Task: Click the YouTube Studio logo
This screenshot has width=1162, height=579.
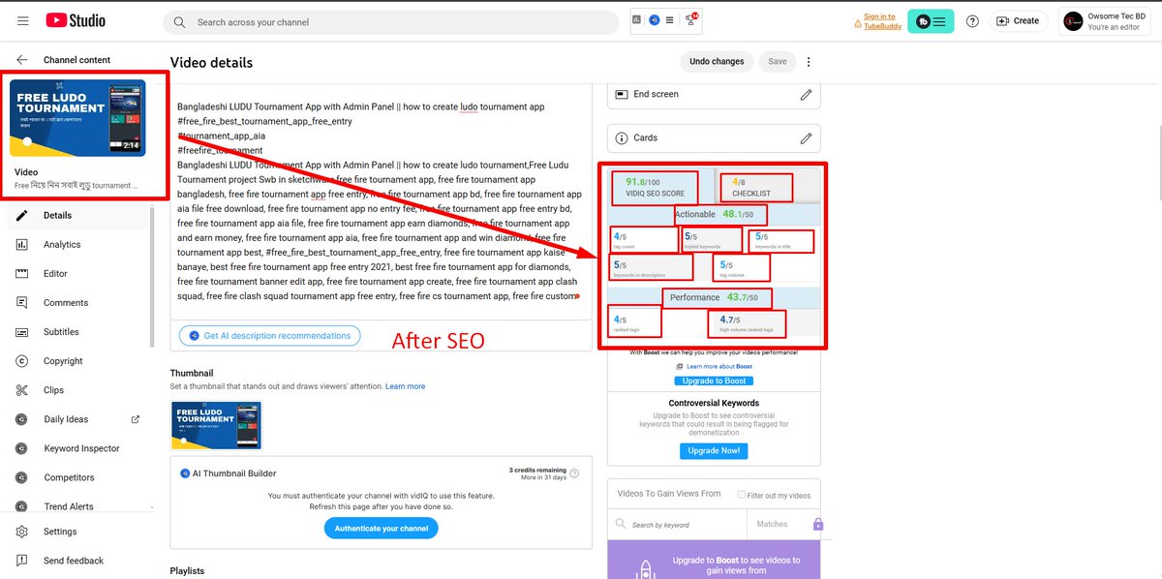Action: pos(76,20)
